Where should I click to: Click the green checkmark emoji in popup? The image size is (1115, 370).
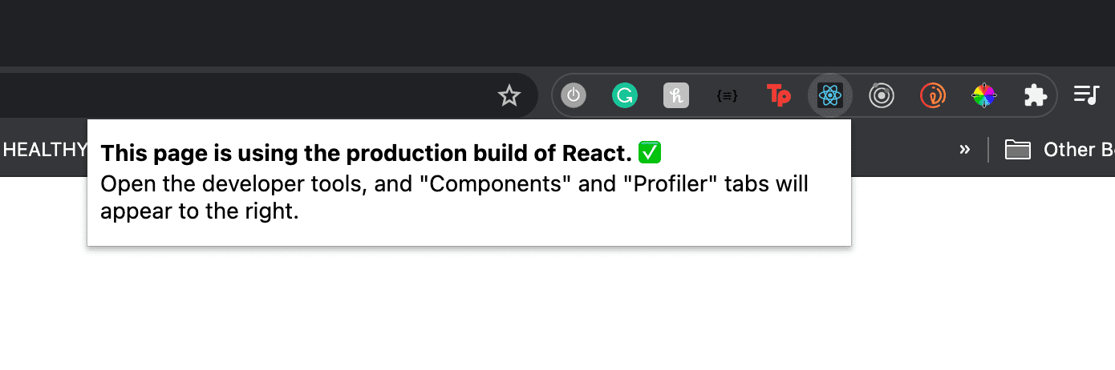(649, 152)
